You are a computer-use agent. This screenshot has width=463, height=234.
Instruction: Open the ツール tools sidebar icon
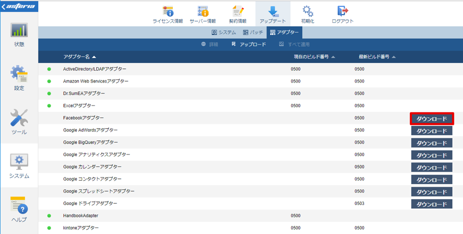tap(19, 117)
